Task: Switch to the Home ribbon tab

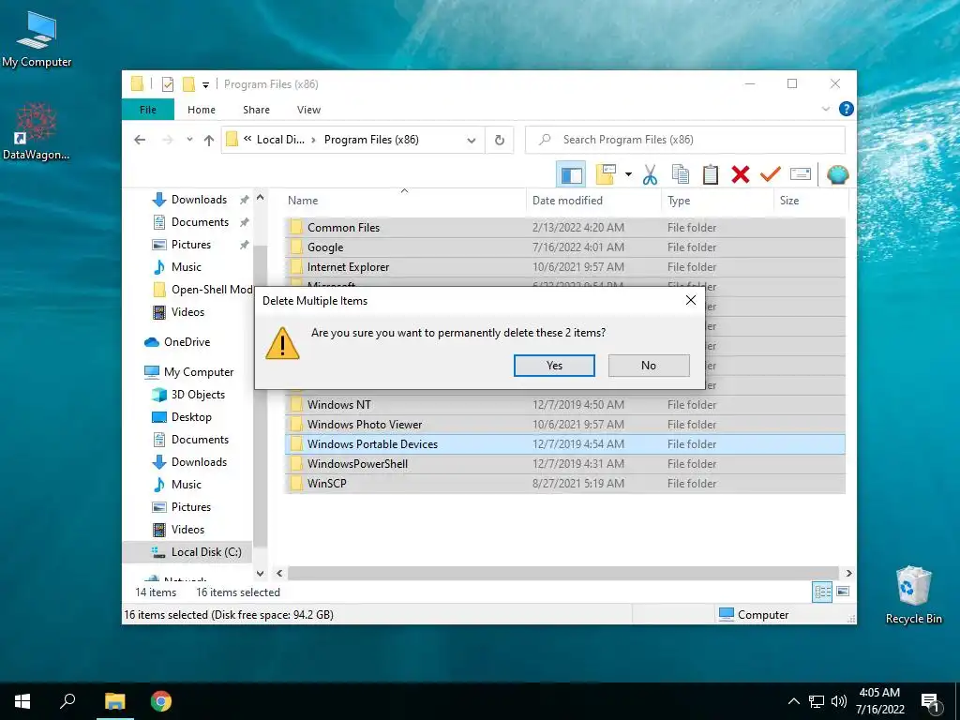Action: [x=202, y=110]
